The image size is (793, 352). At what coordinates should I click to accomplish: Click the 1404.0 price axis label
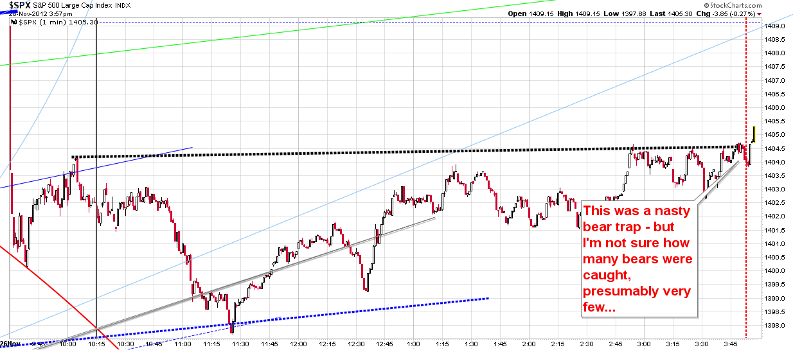(x=774, y=162)
